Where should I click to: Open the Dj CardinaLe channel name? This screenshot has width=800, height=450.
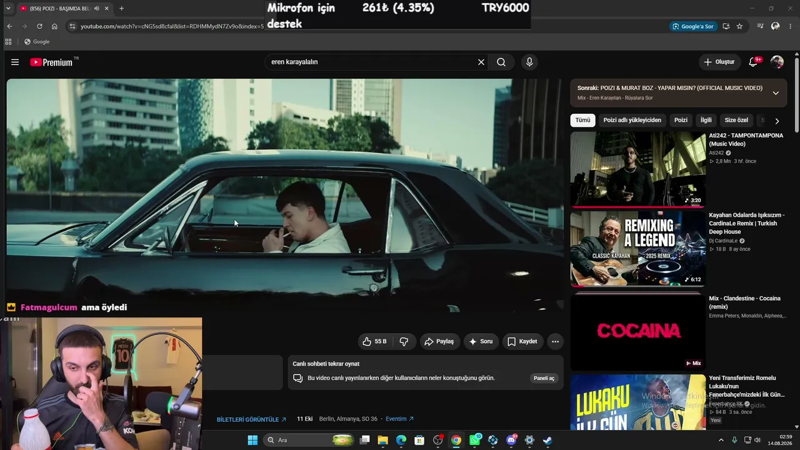(x=724, y=241)
